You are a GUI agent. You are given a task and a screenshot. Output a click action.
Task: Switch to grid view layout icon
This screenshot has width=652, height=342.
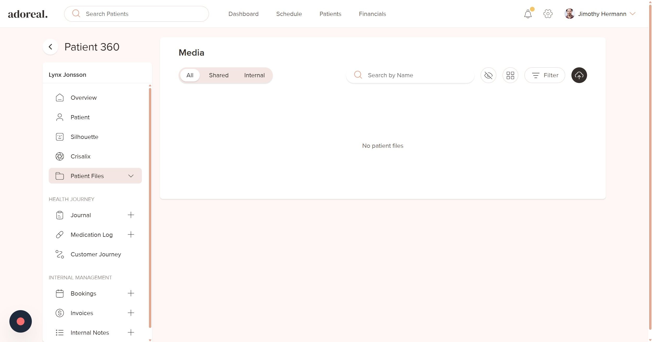[x=510, y=75]
